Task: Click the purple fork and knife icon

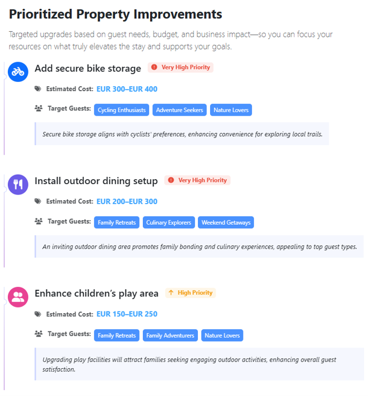Action: pyautogui.click(x=18, y=184)
